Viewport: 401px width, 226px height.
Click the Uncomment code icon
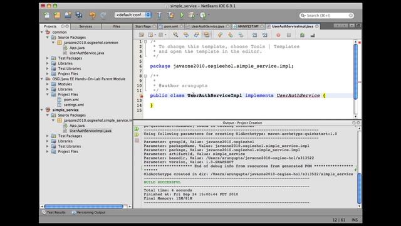pyautogui.click(x=313, y=35)
